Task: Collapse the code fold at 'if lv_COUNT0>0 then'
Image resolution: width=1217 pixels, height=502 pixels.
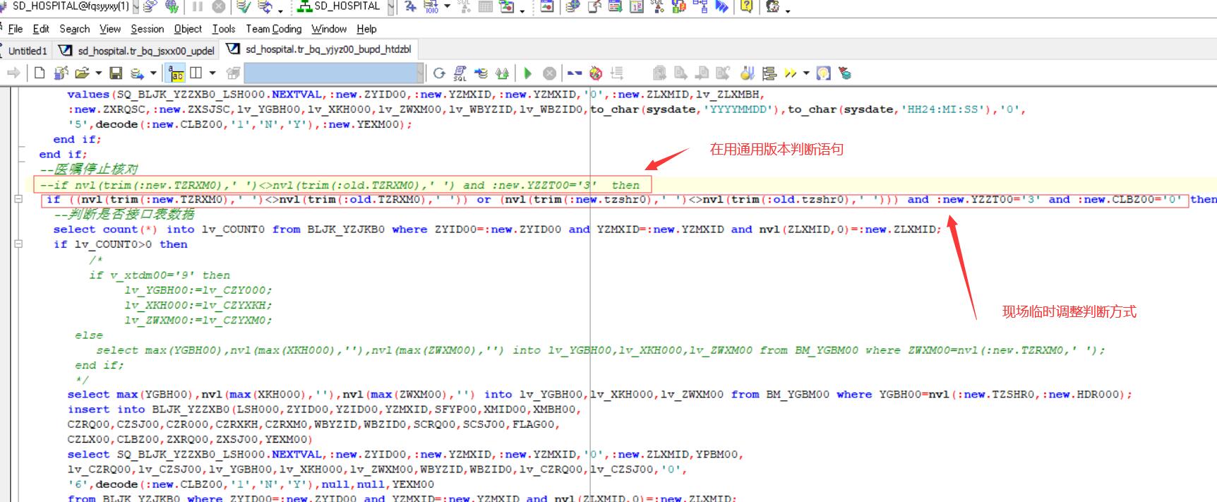Action: (18, 244)
